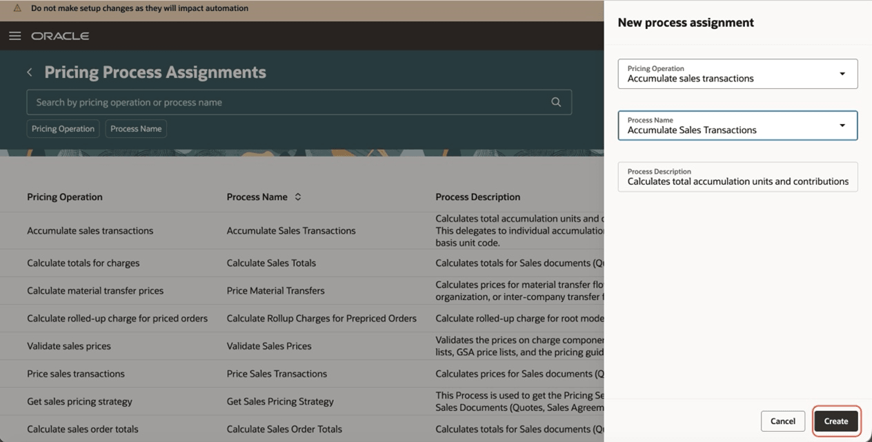Click the Create button
The height and width of the screenshot is (442, 872).
(836, 421)
